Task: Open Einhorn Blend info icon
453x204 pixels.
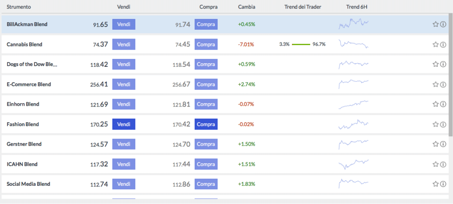Action: click(443, 104)
